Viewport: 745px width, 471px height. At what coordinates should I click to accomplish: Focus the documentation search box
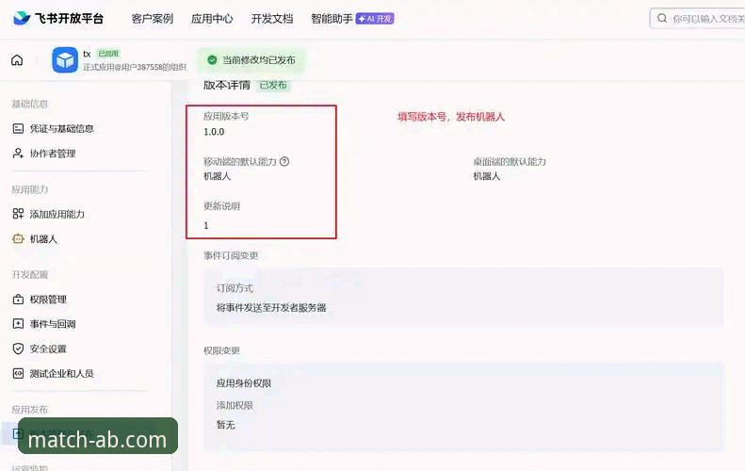pyautogui.click(x=698, y=19)
